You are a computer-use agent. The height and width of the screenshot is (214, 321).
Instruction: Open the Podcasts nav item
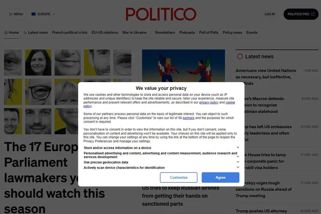click(187, 33)
